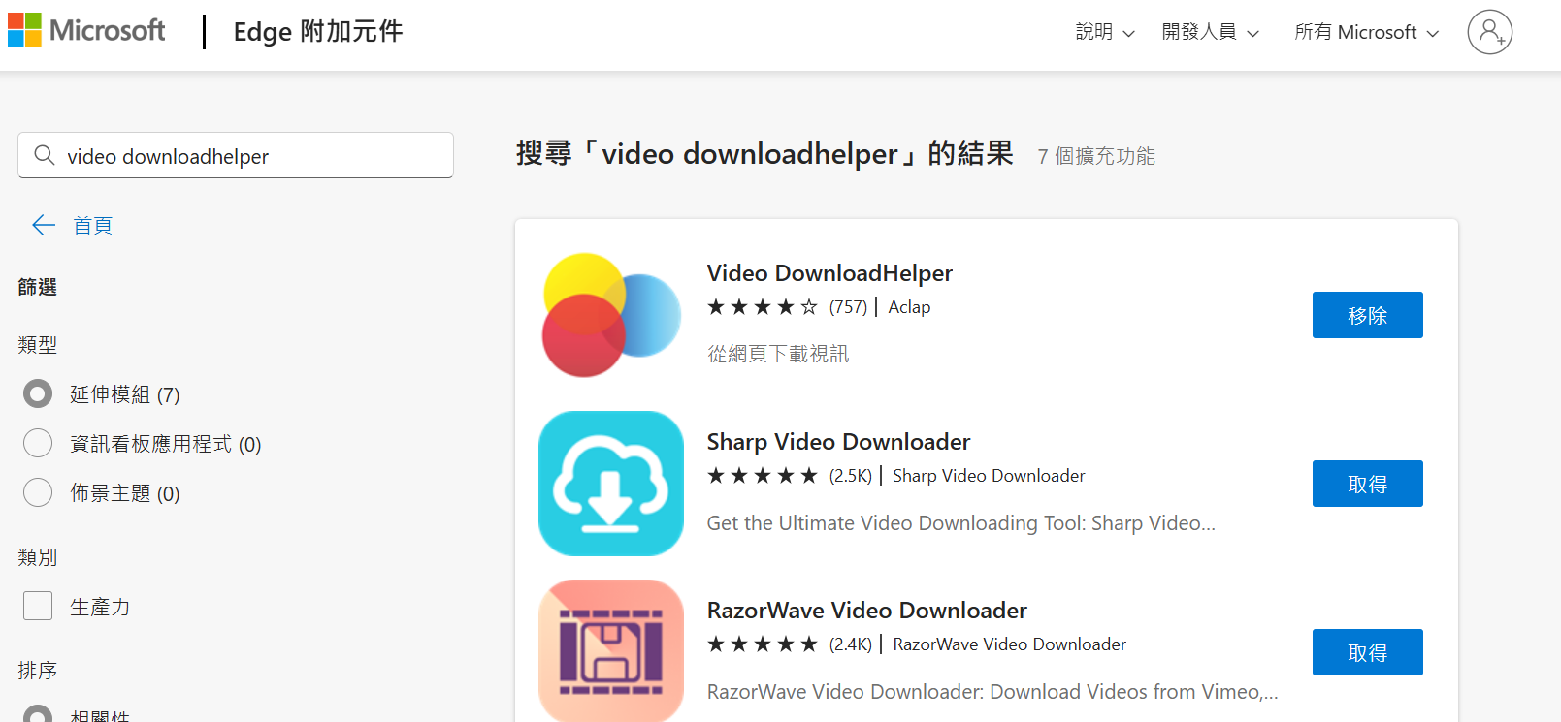The width and height of the screenshot is (1561, 722).
Task: Select the 佈景主題 (0) radio button
Action: [38, 492]
